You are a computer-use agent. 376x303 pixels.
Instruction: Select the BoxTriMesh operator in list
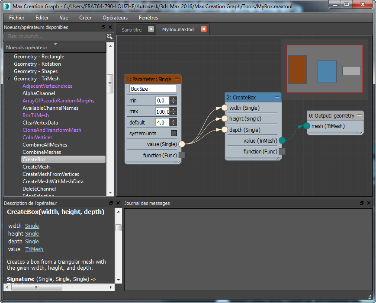tap(35, 115)
